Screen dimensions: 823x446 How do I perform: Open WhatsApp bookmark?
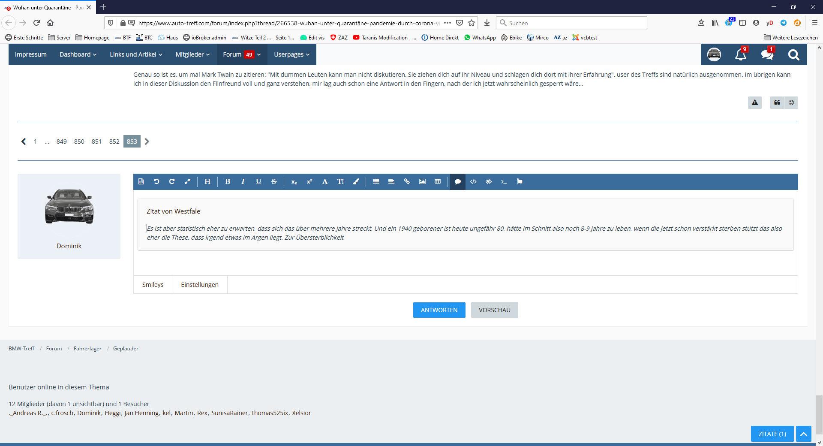[480, 38]
